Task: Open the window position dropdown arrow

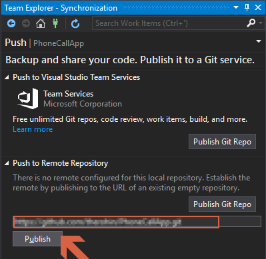Action: [x=236, y=7]
